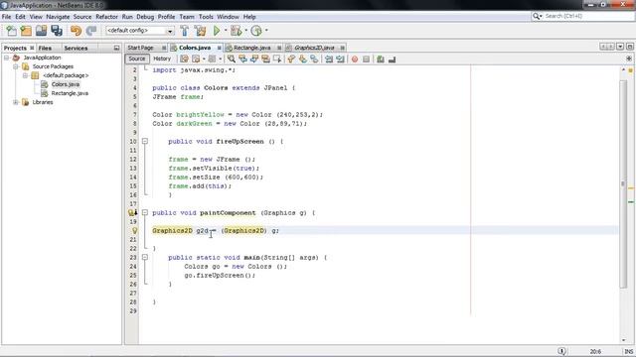Select Rectangle.java in Projects tree
Viewport: 636px width, 357px height.
70,93
